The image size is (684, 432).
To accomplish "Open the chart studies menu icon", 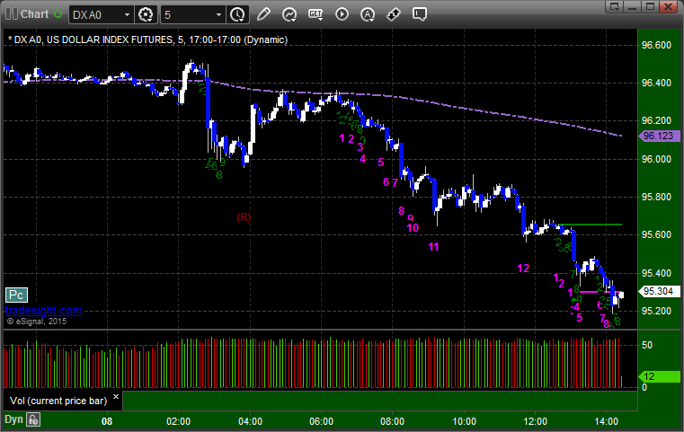I will (x=289, y=14).
